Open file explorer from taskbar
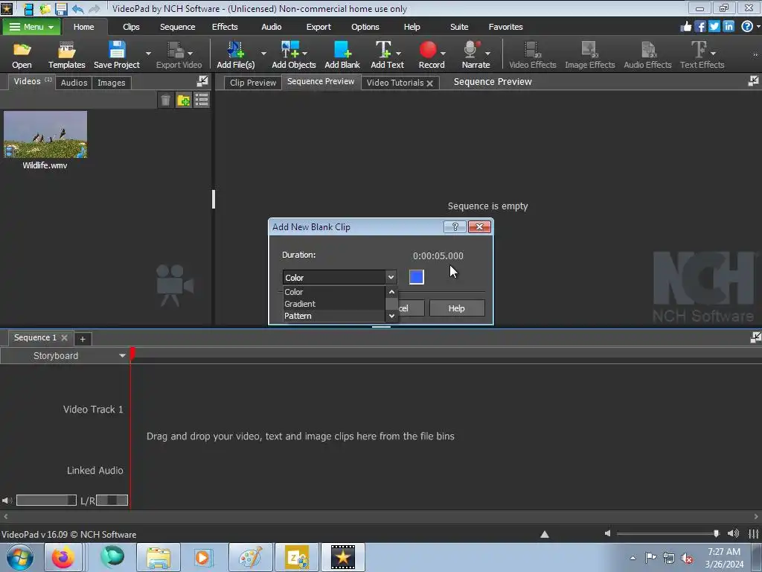The image size is (762, 572). pos(159,557)
